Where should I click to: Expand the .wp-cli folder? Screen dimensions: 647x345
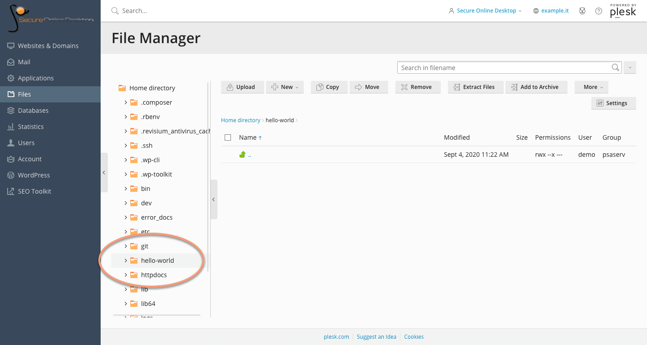coord(126,160)
